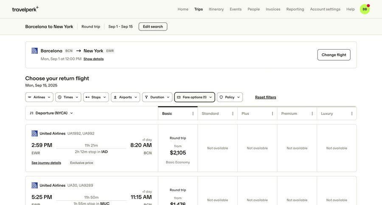The height and width of the screenshot is (205, 382).
Task: Expand the Policy filter dropdown
Action: click(x=230, y=97)
